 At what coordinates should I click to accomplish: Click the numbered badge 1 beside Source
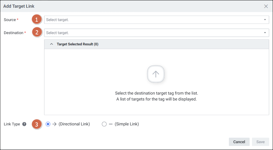pos(37,20)
